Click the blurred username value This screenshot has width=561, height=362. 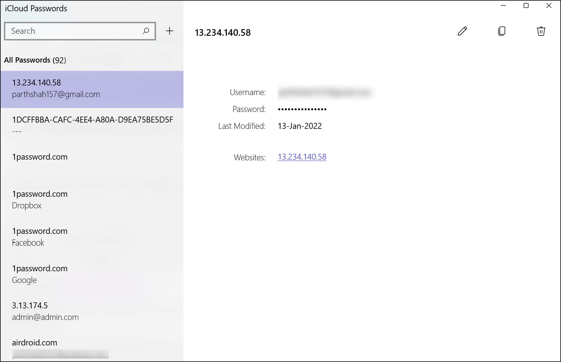click(x=325, y=92)
